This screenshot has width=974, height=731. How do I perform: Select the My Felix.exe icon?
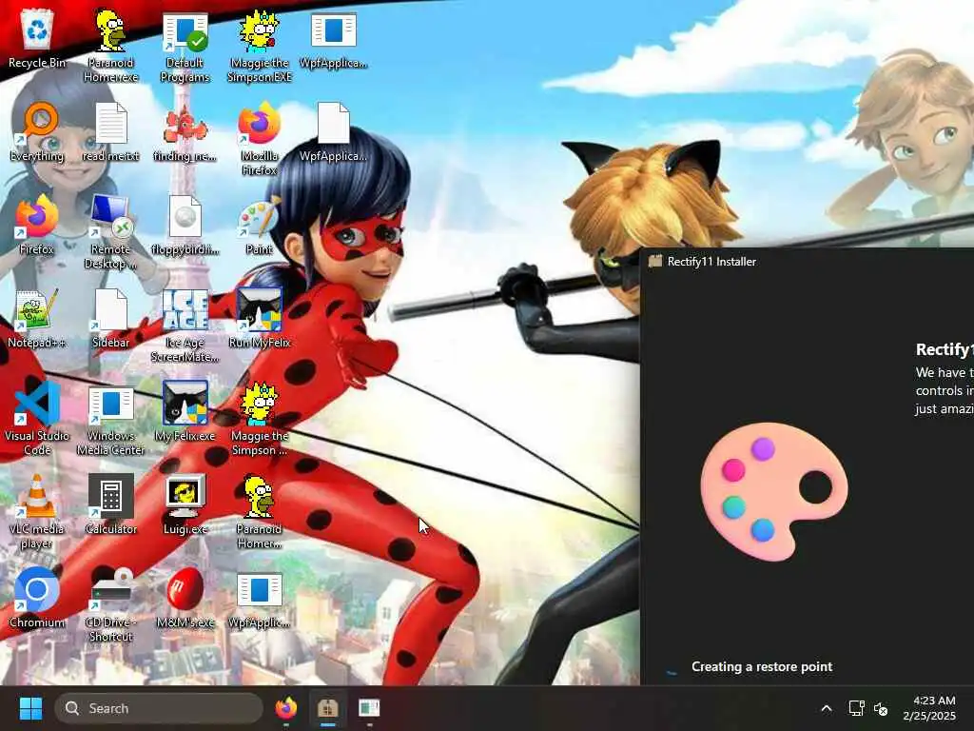(x=185, y=411)
